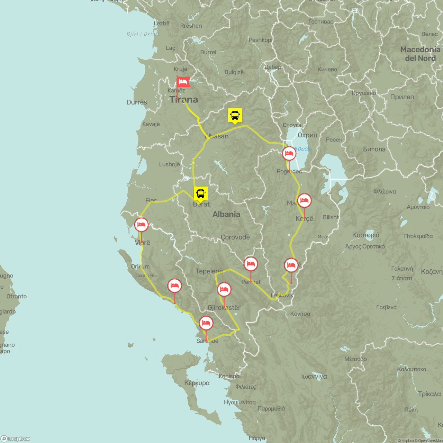The width and height of the screenshot is (443, 443).
Task: Click the Bulqizë label
Action: 234,72
